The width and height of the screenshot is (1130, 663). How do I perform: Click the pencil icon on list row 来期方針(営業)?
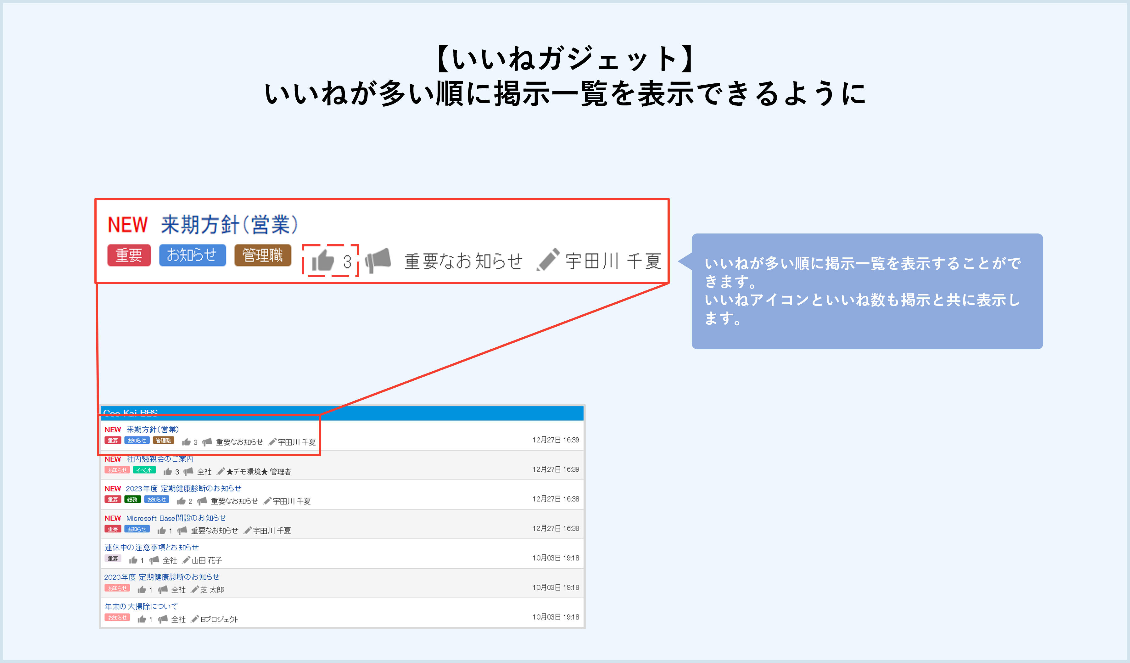pyautogui.click(x=272, y=442)
